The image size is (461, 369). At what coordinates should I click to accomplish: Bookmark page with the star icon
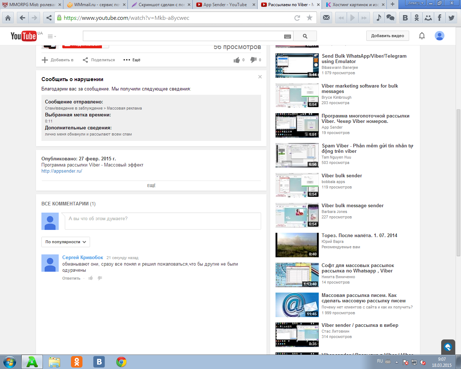[309, 18]
